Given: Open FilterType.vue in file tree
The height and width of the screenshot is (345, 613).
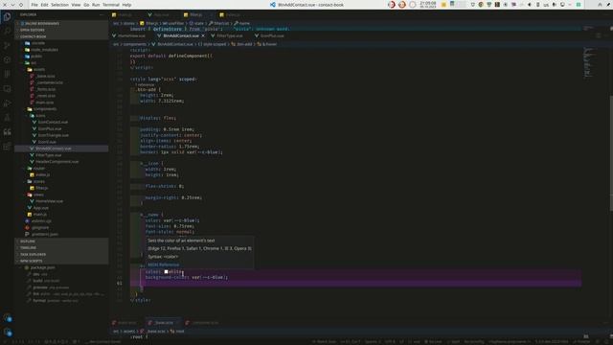Looking at the screenshot, I should [61, 155].
